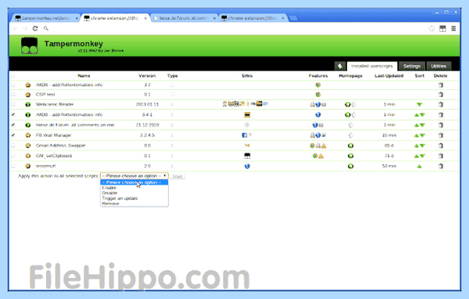Select highlighted 'Please choose an option' entry
This screenshot has width=469, height=299.
134,182
